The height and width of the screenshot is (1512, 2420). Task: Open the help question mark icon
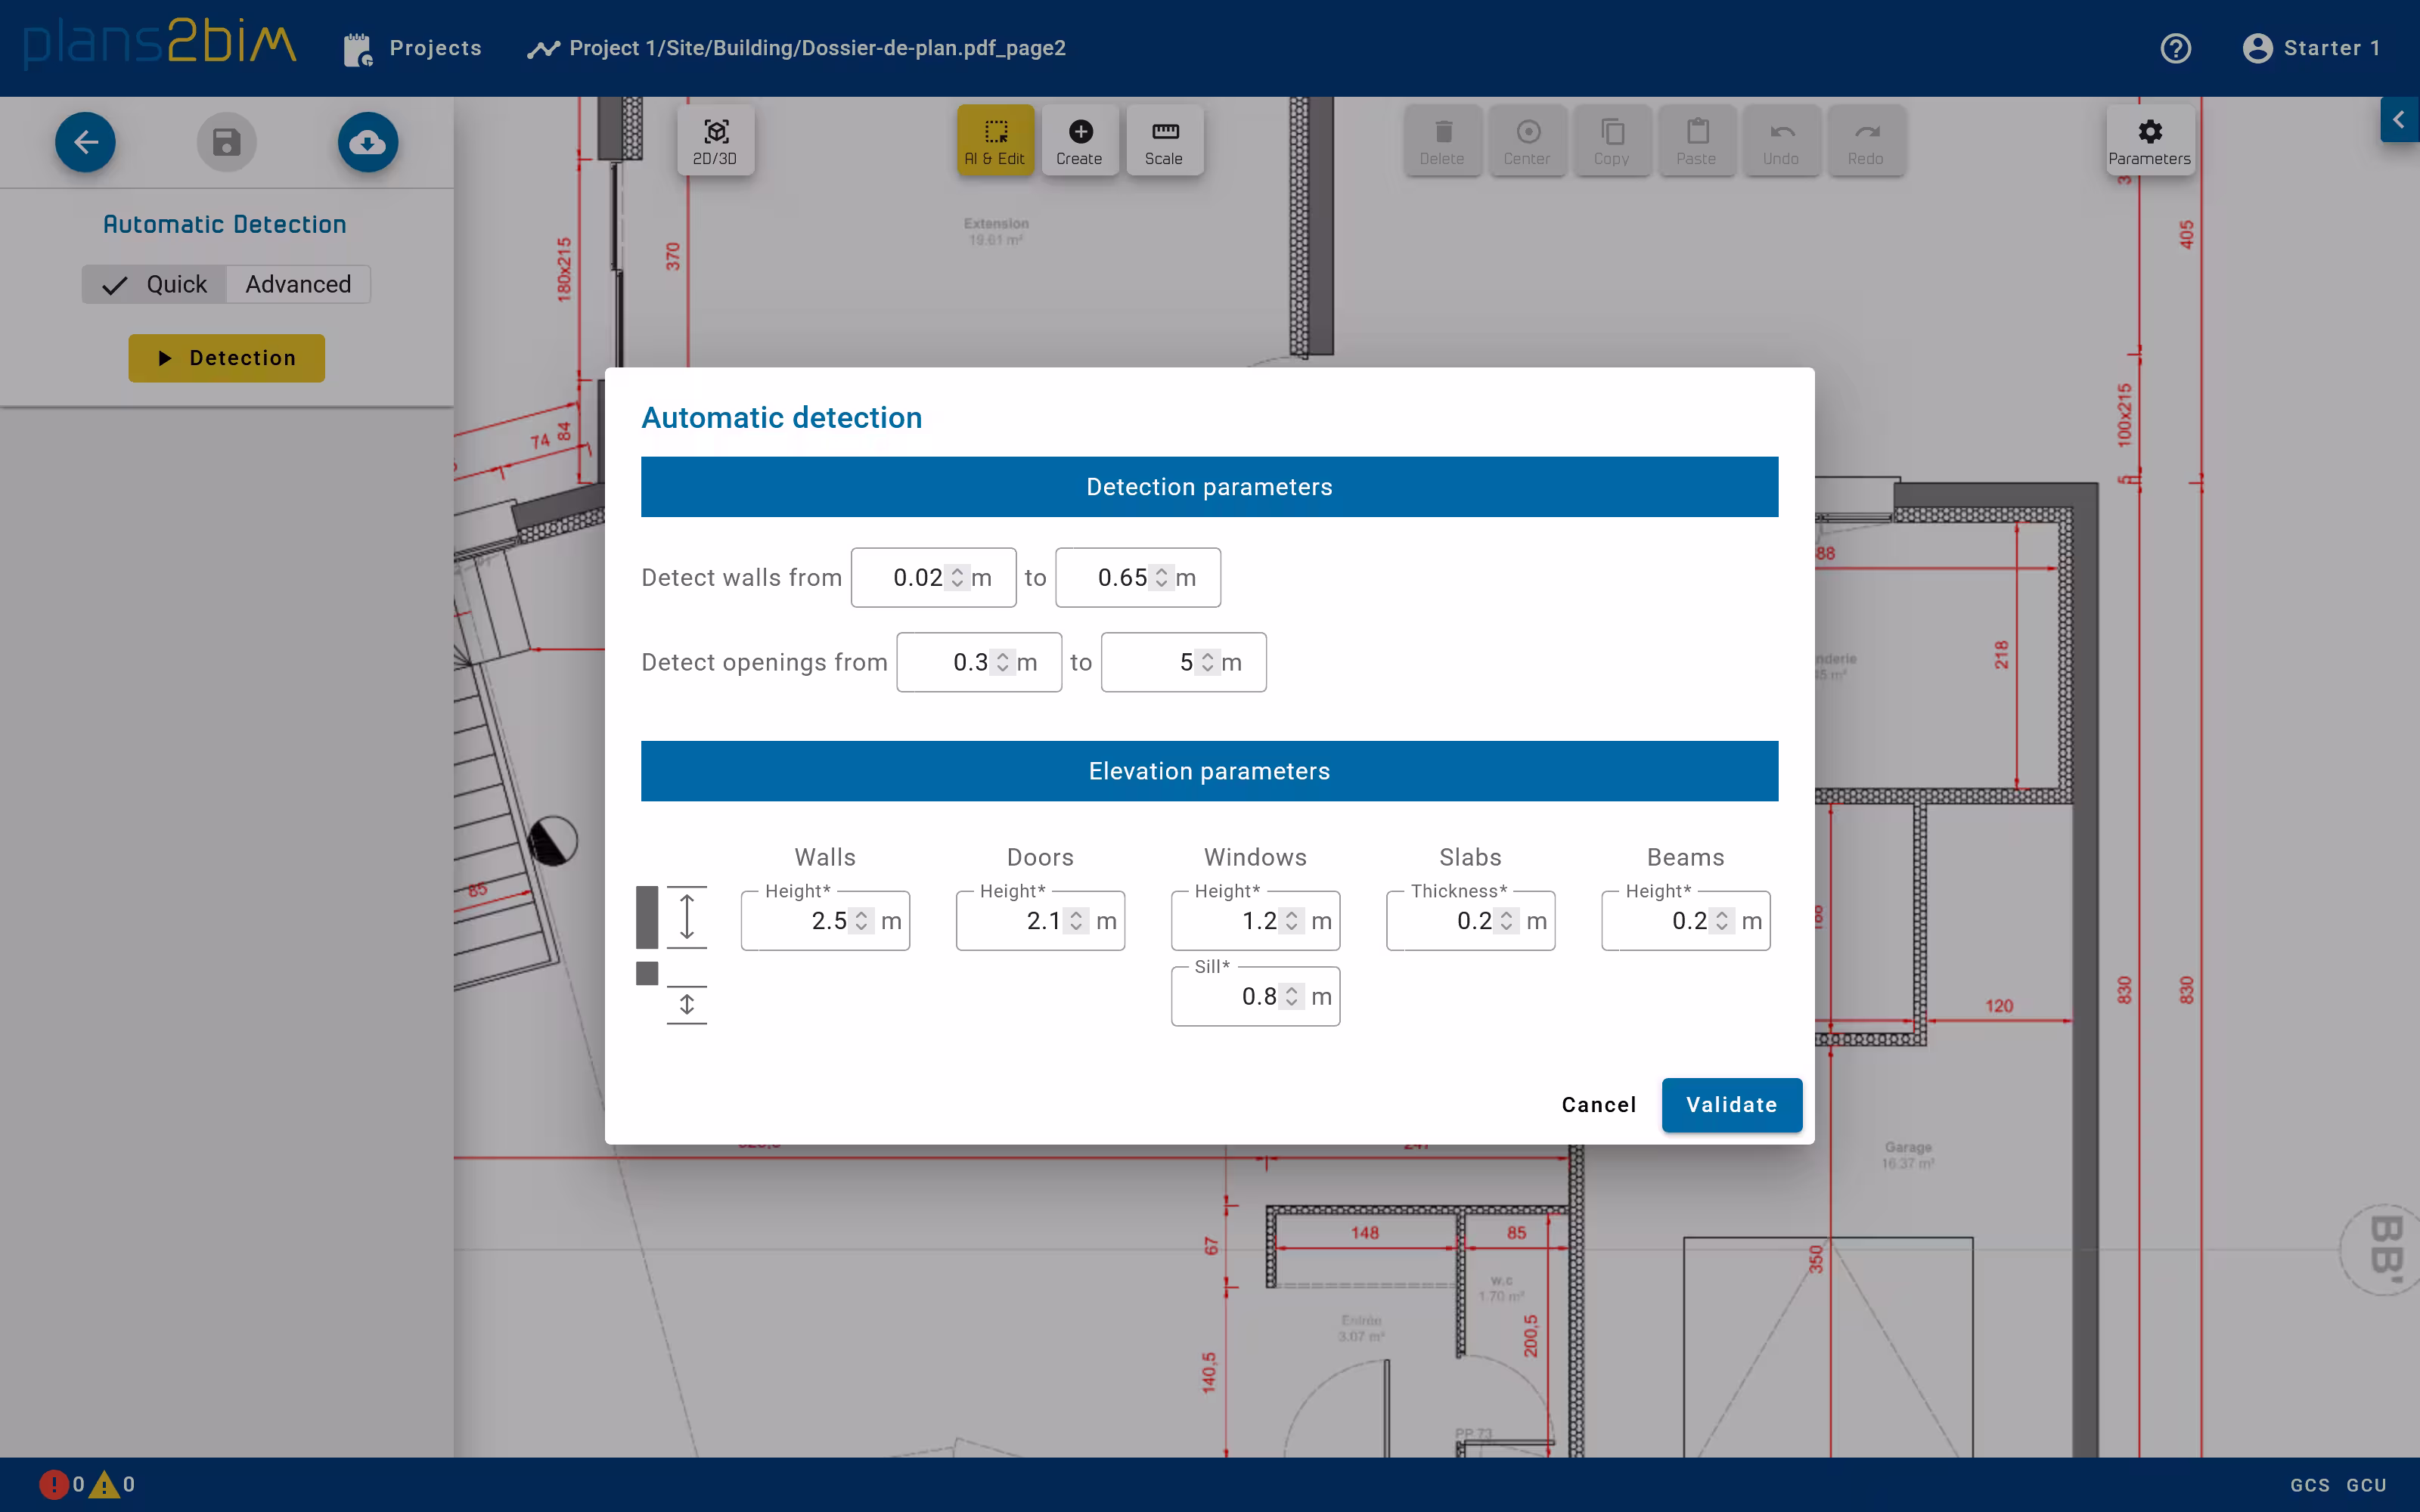click(x=2175, y=48)
